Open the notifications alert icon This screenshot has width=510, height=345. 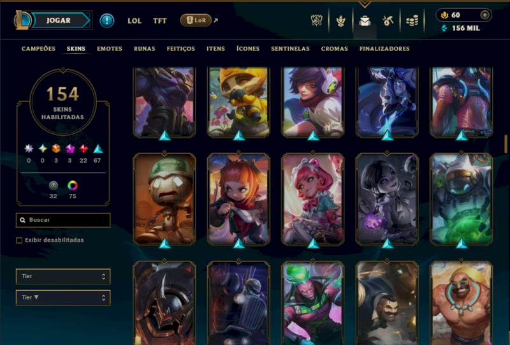click(106, 20)
